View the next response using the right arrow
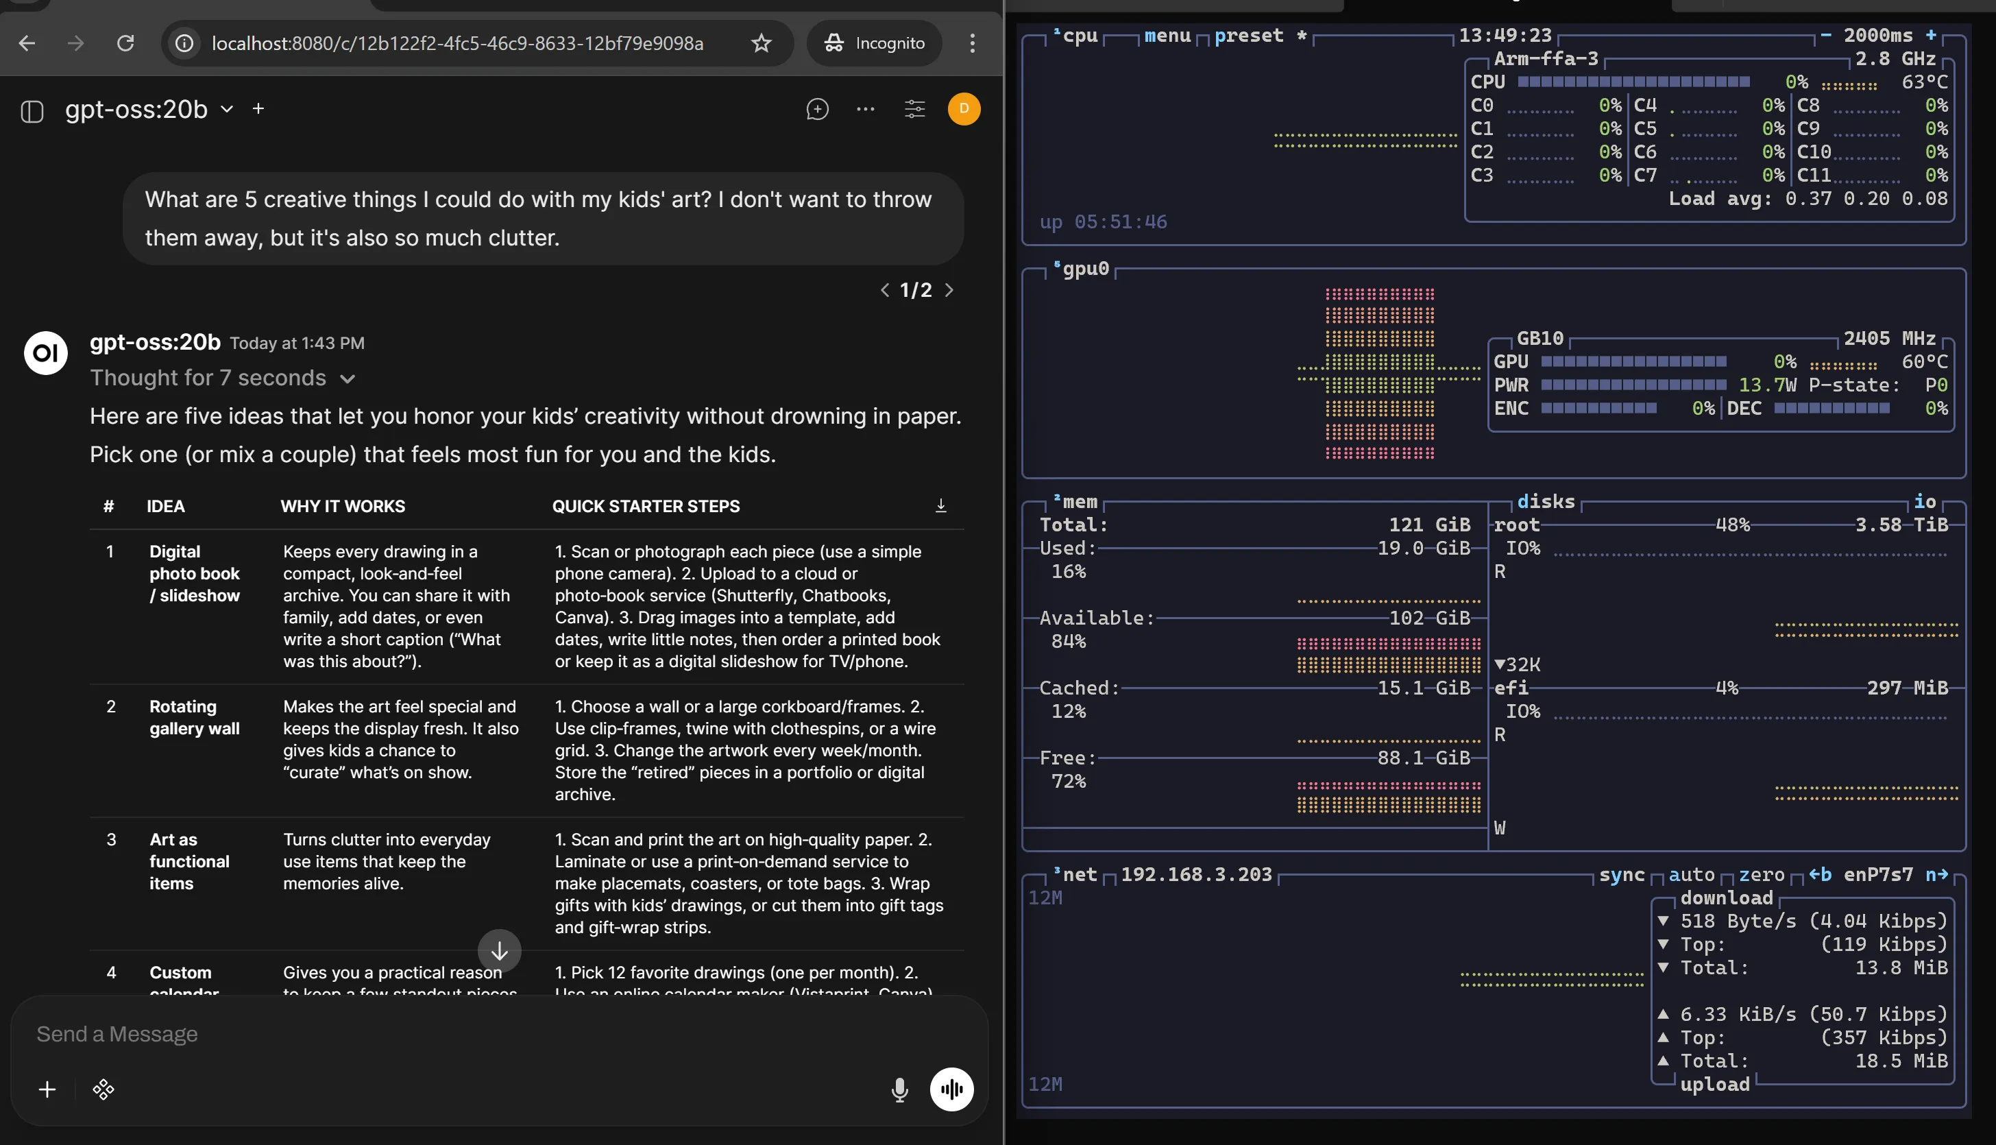The height and width of the screenshot is (1145, 1996). 949,290
